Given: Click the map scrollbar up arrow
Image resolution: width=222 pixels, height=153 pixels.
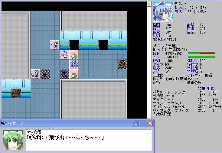Looking at the screenshot, I should click(149, 4).
